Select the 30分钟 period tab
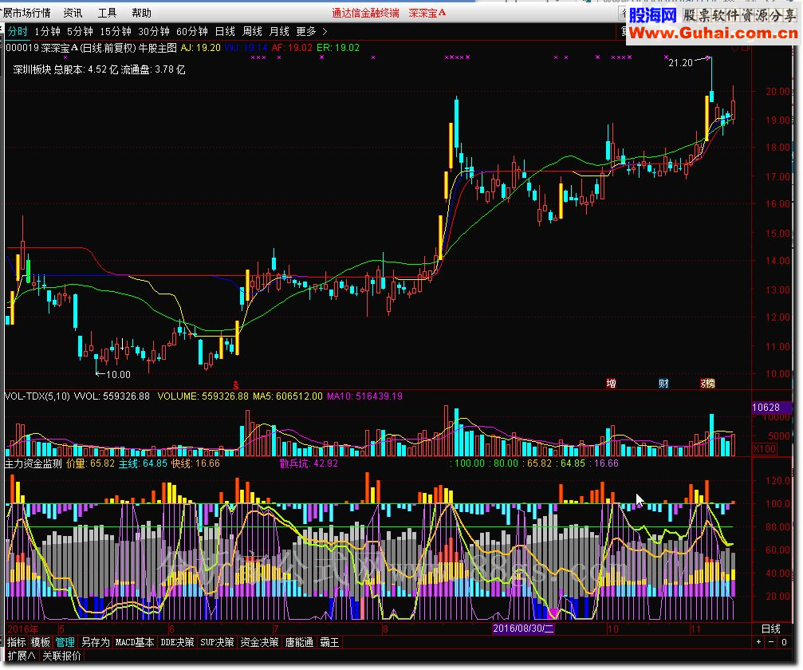Image resolution: width=803 pixels, height=670 pixels. click(154, 31)
